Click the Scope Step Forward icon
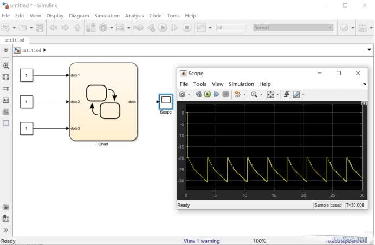Screen dimensions: 375x245 216,95
